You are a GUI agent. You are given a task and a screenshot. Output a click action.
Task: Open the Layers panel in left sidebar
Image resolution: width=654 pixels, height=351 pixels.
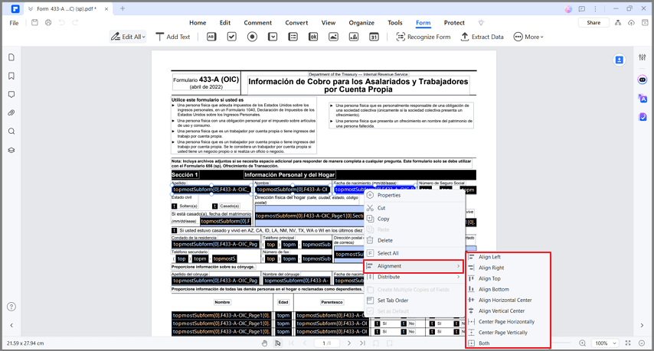tap(11, 150)
